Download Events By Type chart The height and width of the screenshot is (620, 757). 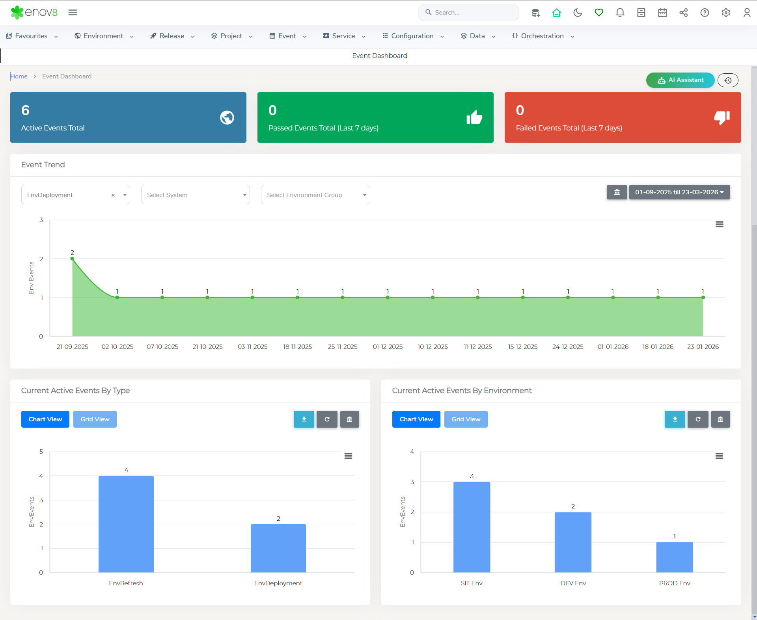point(304,419)
